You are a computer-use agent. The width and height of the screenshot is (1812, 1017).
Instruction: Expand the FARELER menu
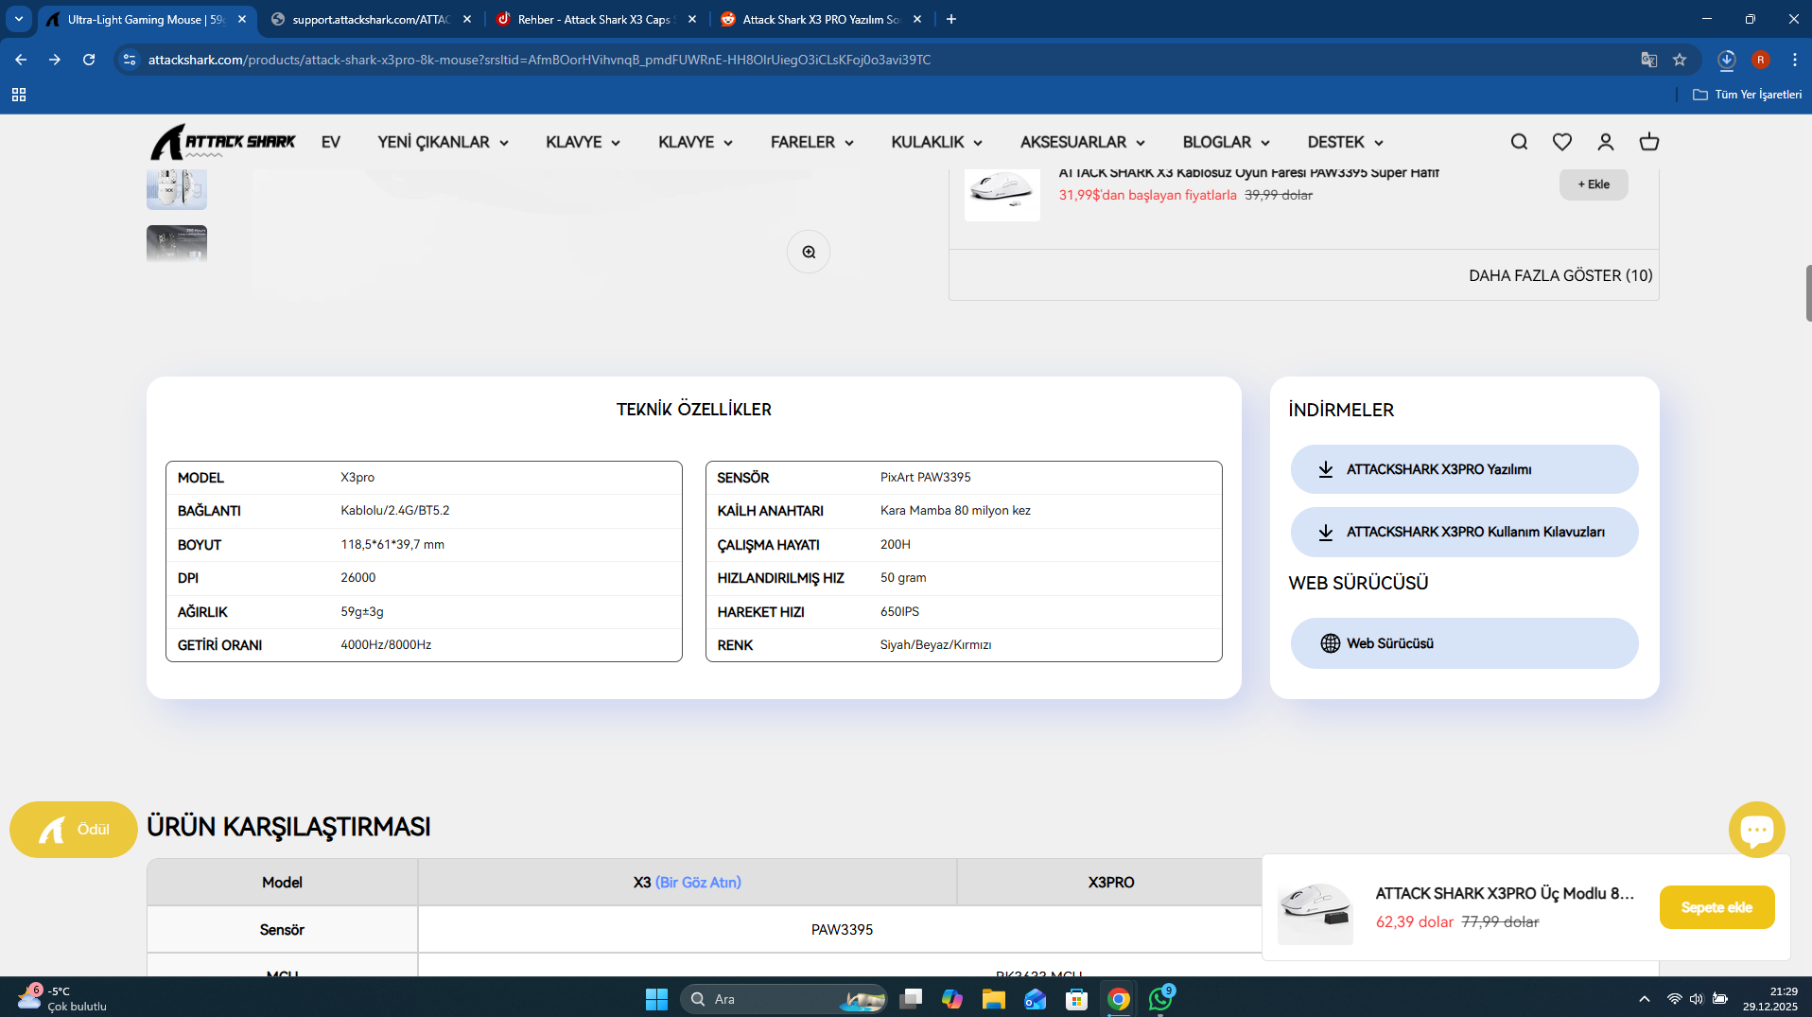811,142
